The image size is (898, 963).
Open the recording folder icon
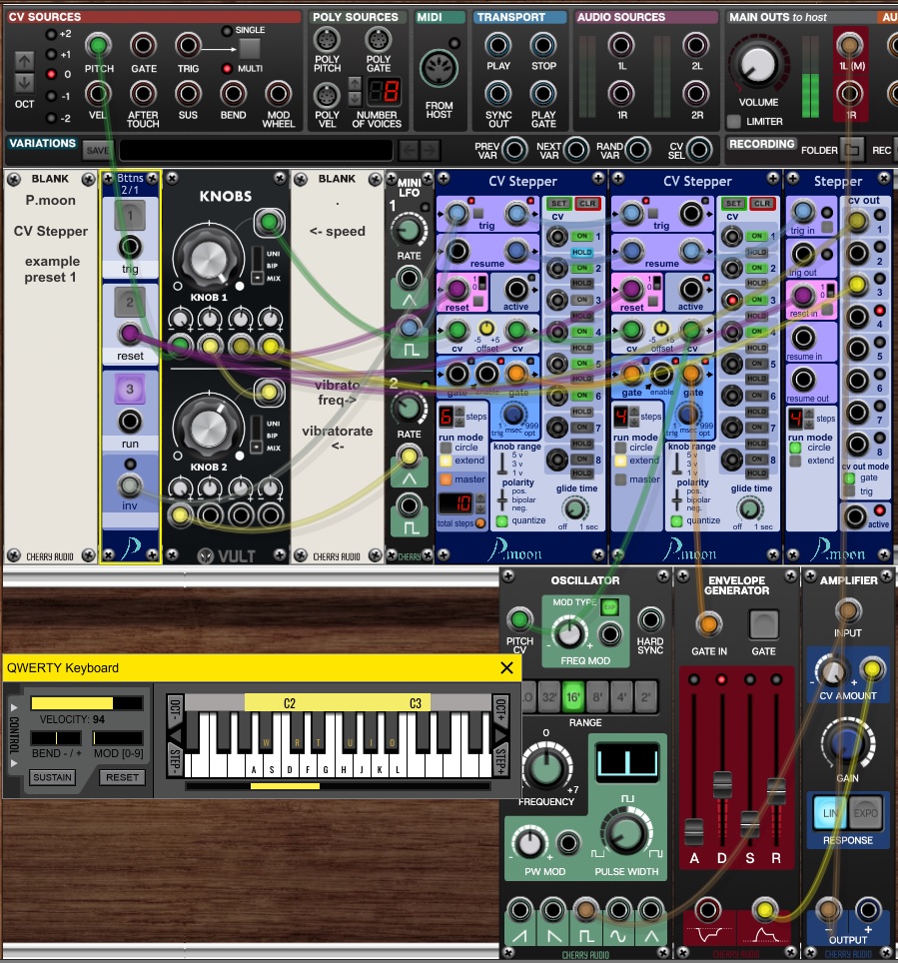851,151
